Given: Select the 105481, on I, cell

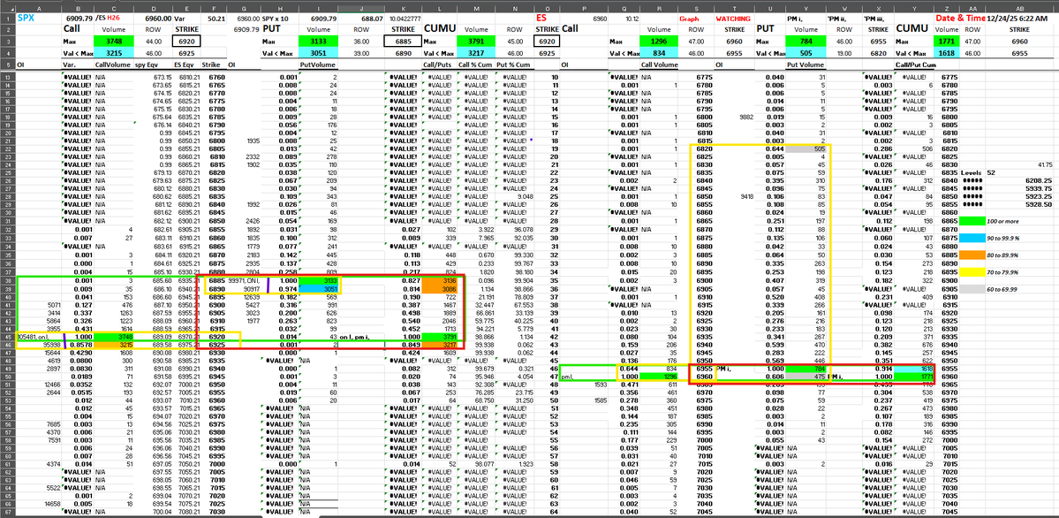Looking at the screenshot, I should click(x=38, y=335).
